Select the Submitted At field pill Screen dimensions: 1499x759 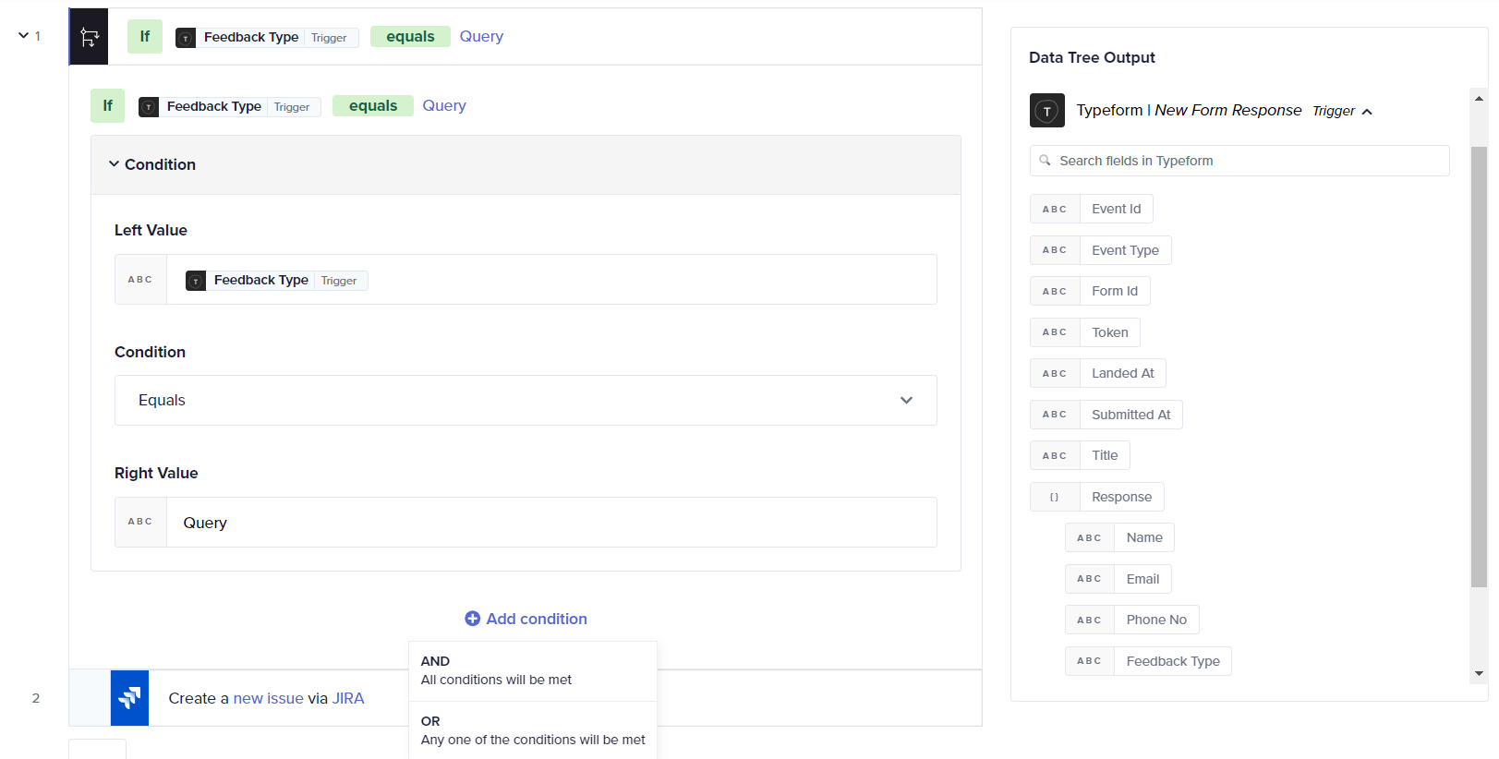click(x=1106, y=415)
